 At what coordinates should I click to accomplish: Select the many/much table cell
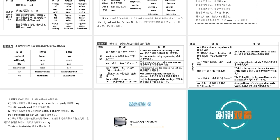tap(19, 68)
